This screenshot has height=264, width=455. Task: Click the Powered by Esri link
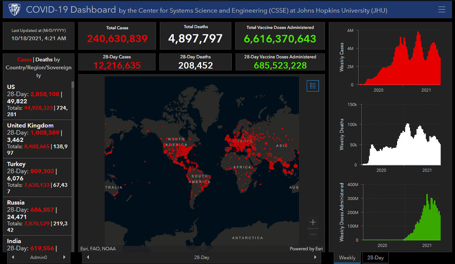coord(305,249)
